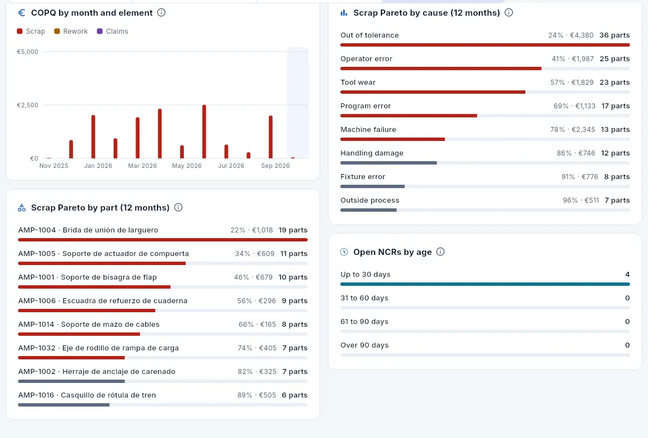Viewport: 648px width, 438px height.
Task: Click the 61 to 90 days label
Action: 364,322
